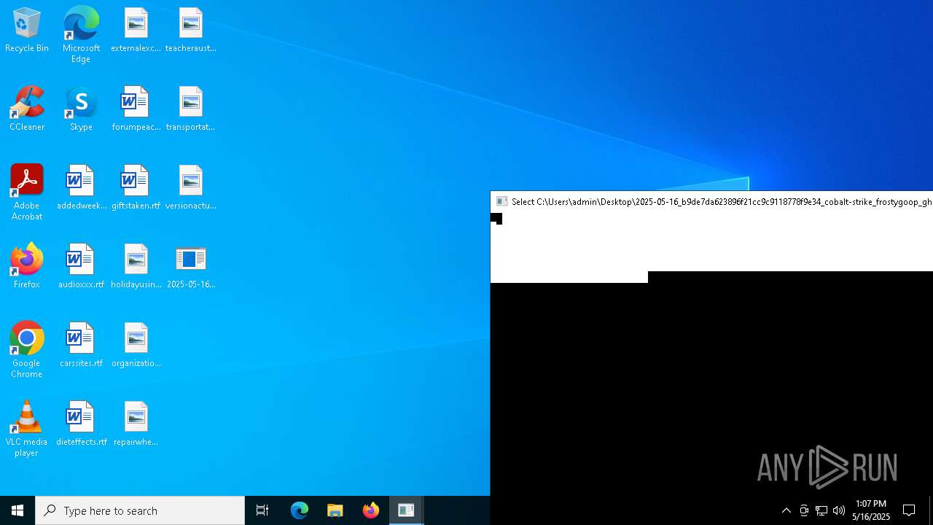Viewport: 933px width, 525px height.
Task: Open File Explorer from the taskbar
Action: pyautogui.click(x=335, y=510)
